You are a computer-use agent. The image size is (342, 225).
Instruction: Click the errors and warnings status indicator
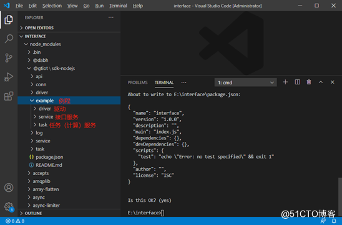point(15,221)
